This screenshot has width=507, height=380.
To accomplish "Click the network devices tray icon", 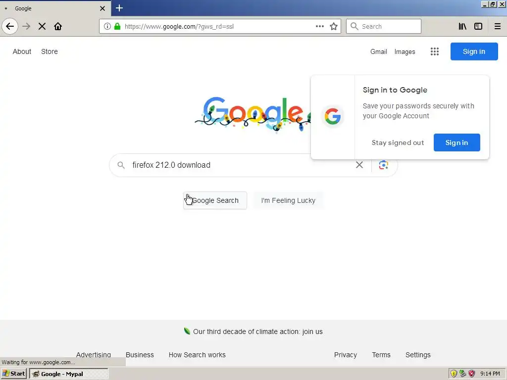I will pyautogui.click(x=463, y=374).
